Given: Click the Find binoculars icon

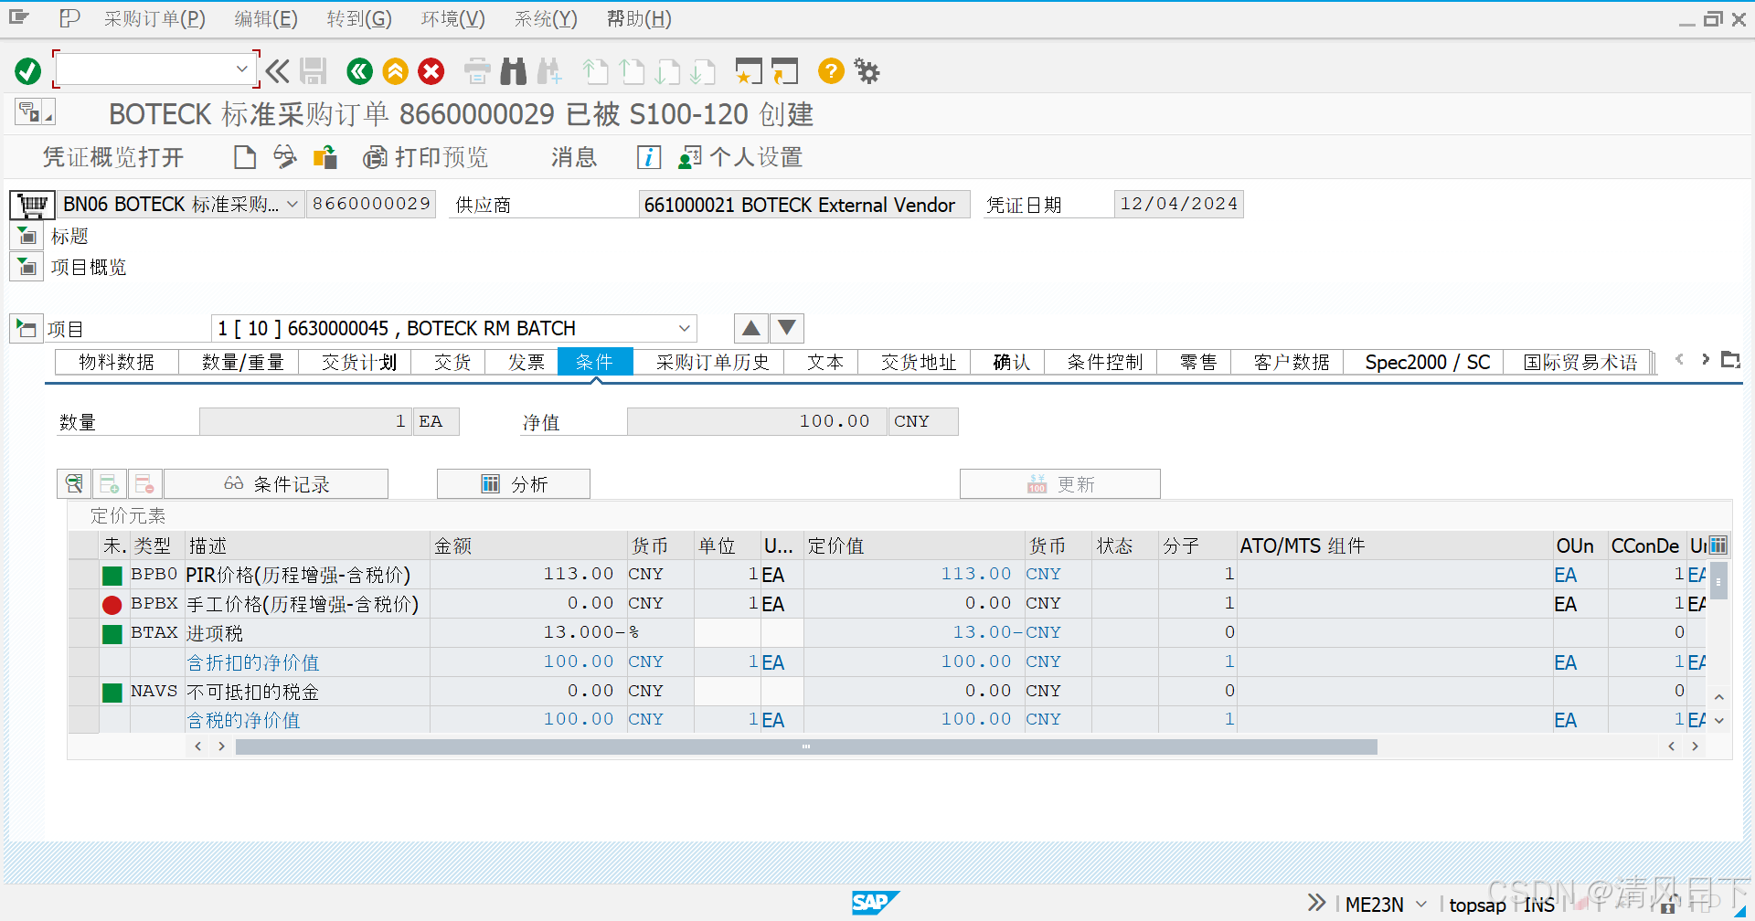Looking at the screenshot, I should click(x=514, y=70).
